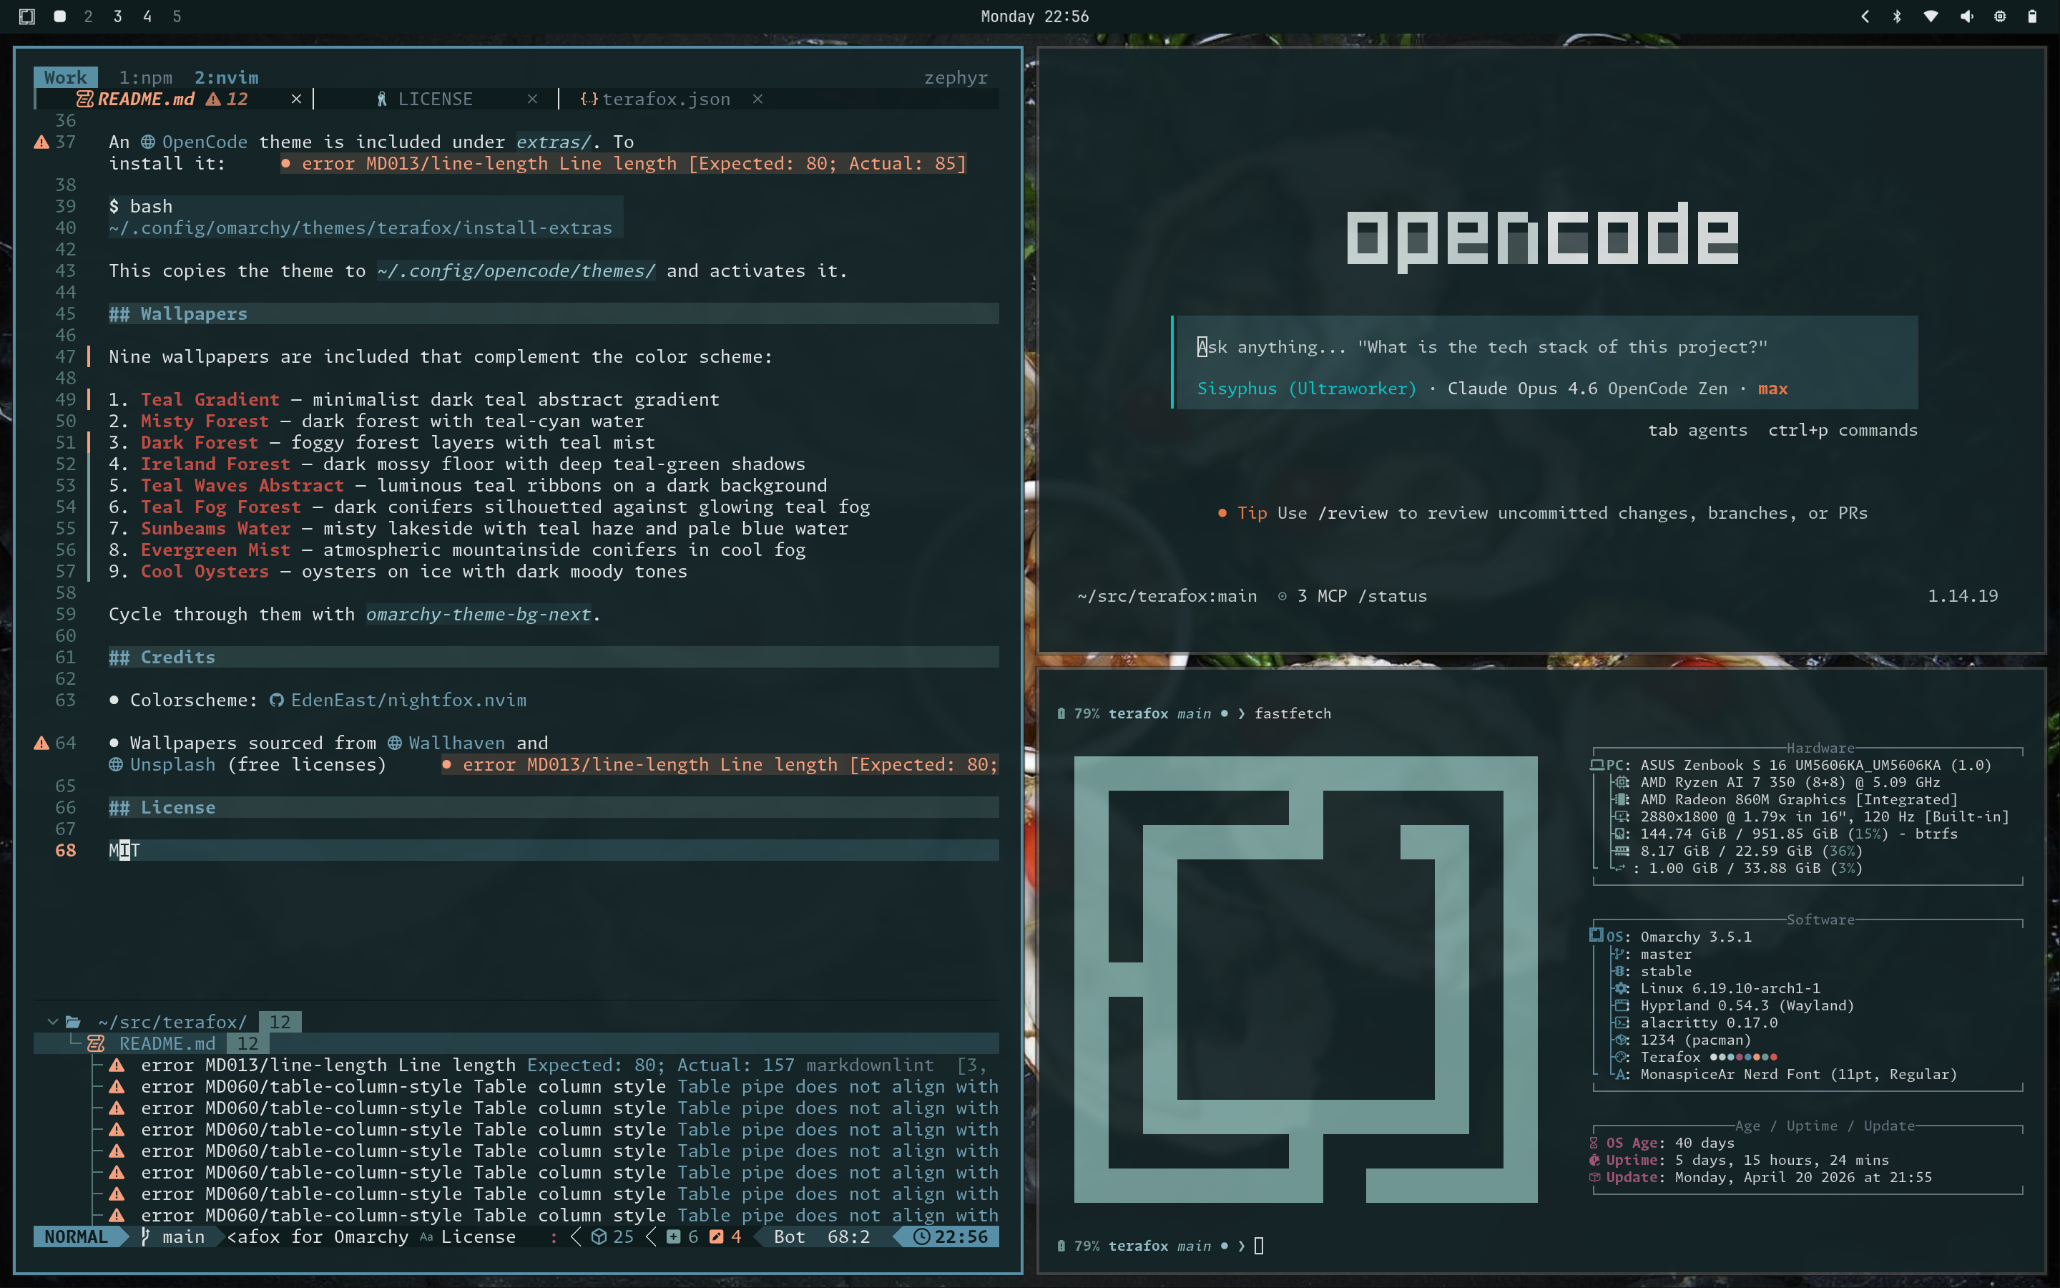Open the Wi-Fi network icon in top bar
Image resolution: width=2060 pixels, height=1288 pixels.
1931,16
